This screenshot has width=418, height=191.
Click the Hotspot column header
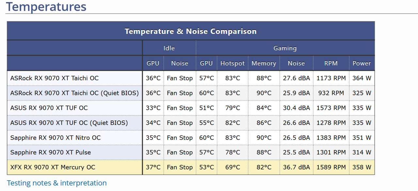point(233,63)
